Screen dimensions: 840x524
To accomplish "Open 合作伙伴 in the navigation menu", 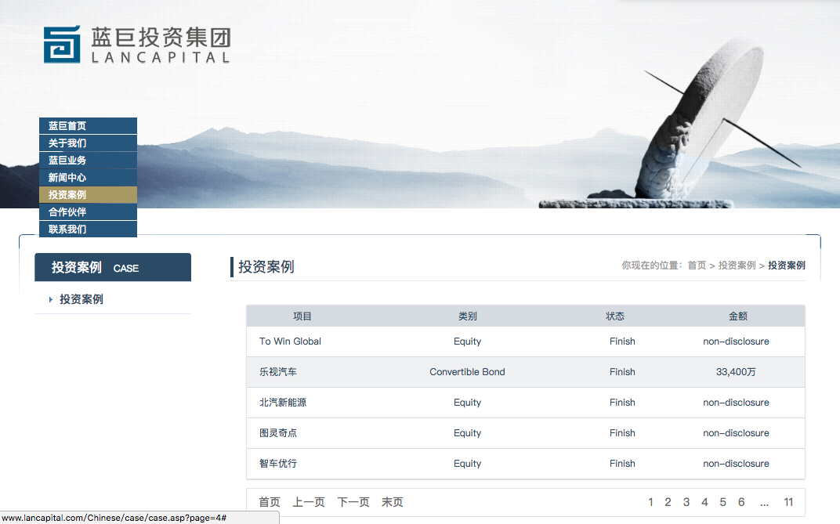I will tap(67, 212).
